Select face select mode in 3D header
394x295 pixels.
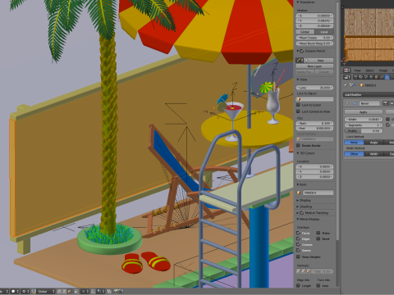(70, 292)
